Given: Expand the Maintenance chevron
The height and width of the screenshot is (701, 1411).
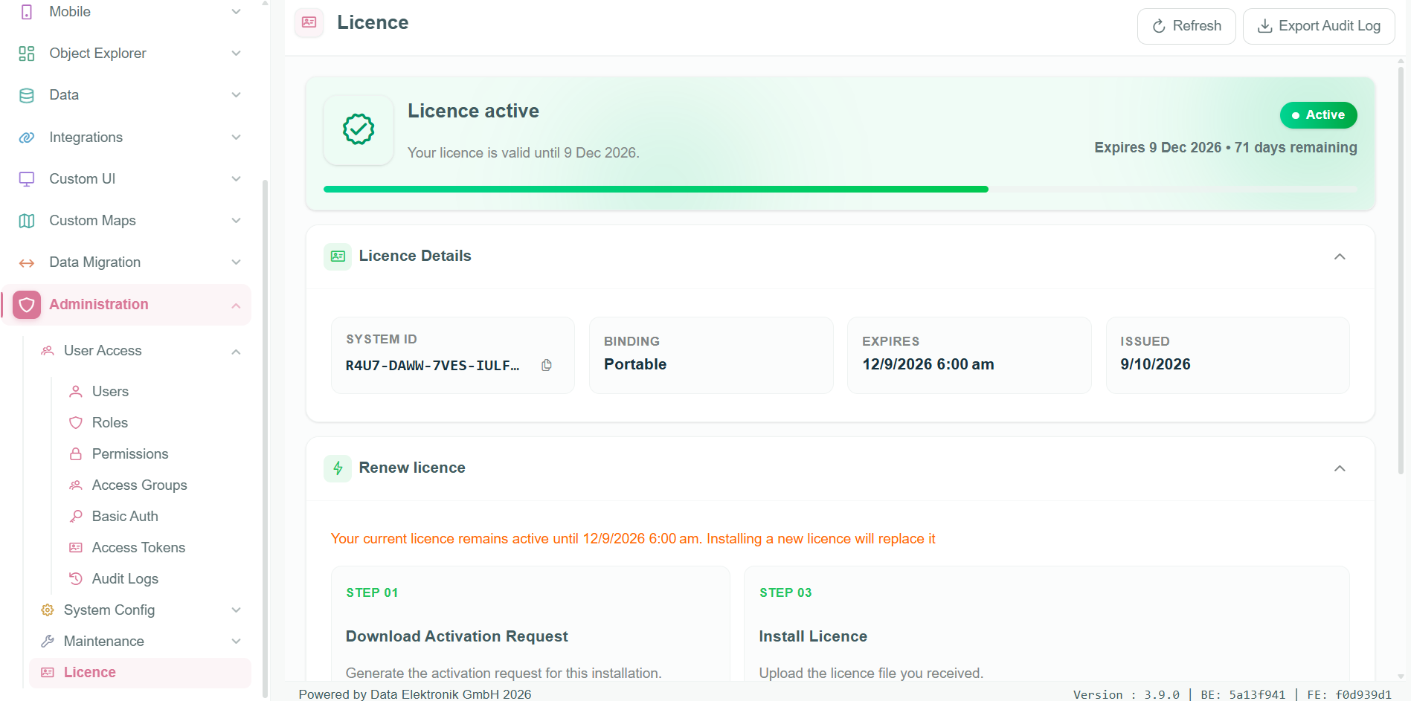Looking at the screenshot, I should pos(236,642).
